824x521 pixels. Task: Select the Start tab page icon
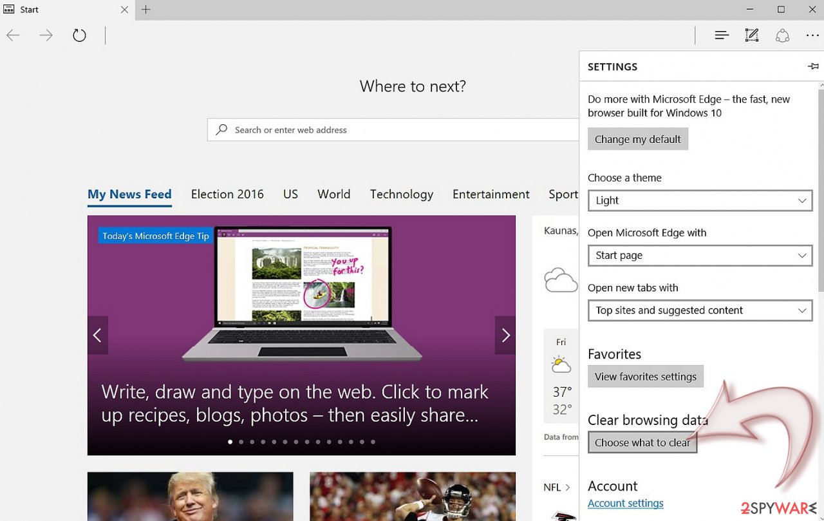(9, 10)
